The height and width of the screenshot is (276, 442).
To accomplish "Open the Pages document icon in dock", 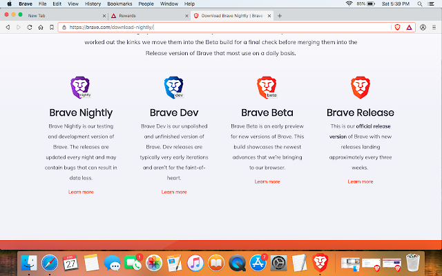I will [x=175, y=263].
